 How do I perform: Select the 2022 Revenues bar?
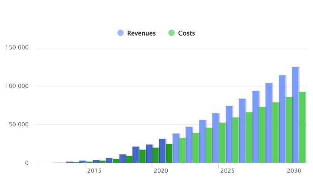tap(176, 148)
